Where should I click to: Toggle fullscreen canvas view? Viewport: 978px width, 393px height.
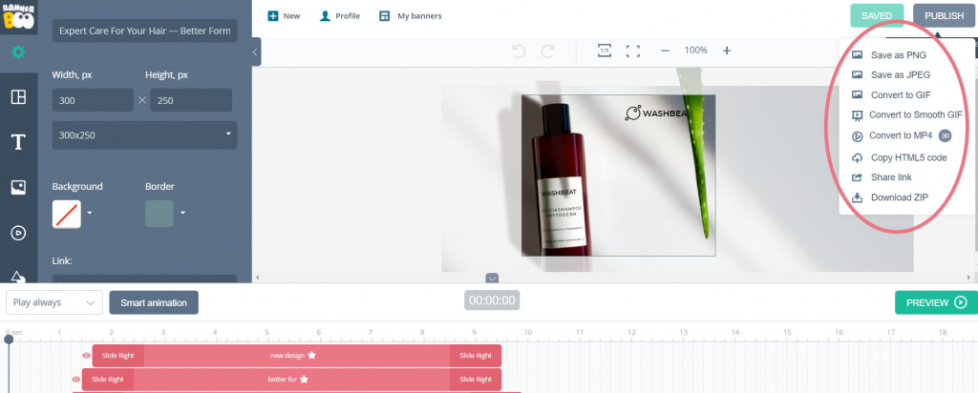[633, 52]
